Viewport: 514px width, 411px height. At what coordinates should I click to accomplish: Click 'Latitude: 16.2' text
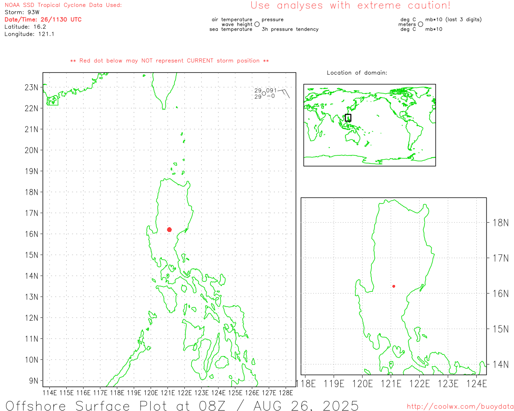25,27
